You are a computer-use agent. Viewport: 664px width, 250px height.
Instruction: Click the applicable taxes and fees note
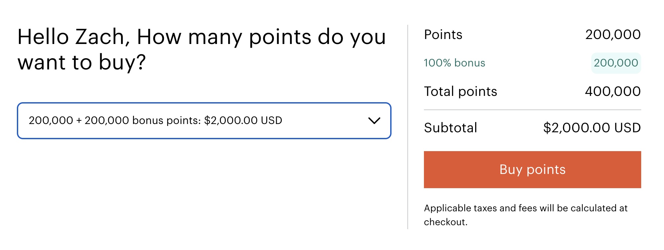tap(525, 208)
